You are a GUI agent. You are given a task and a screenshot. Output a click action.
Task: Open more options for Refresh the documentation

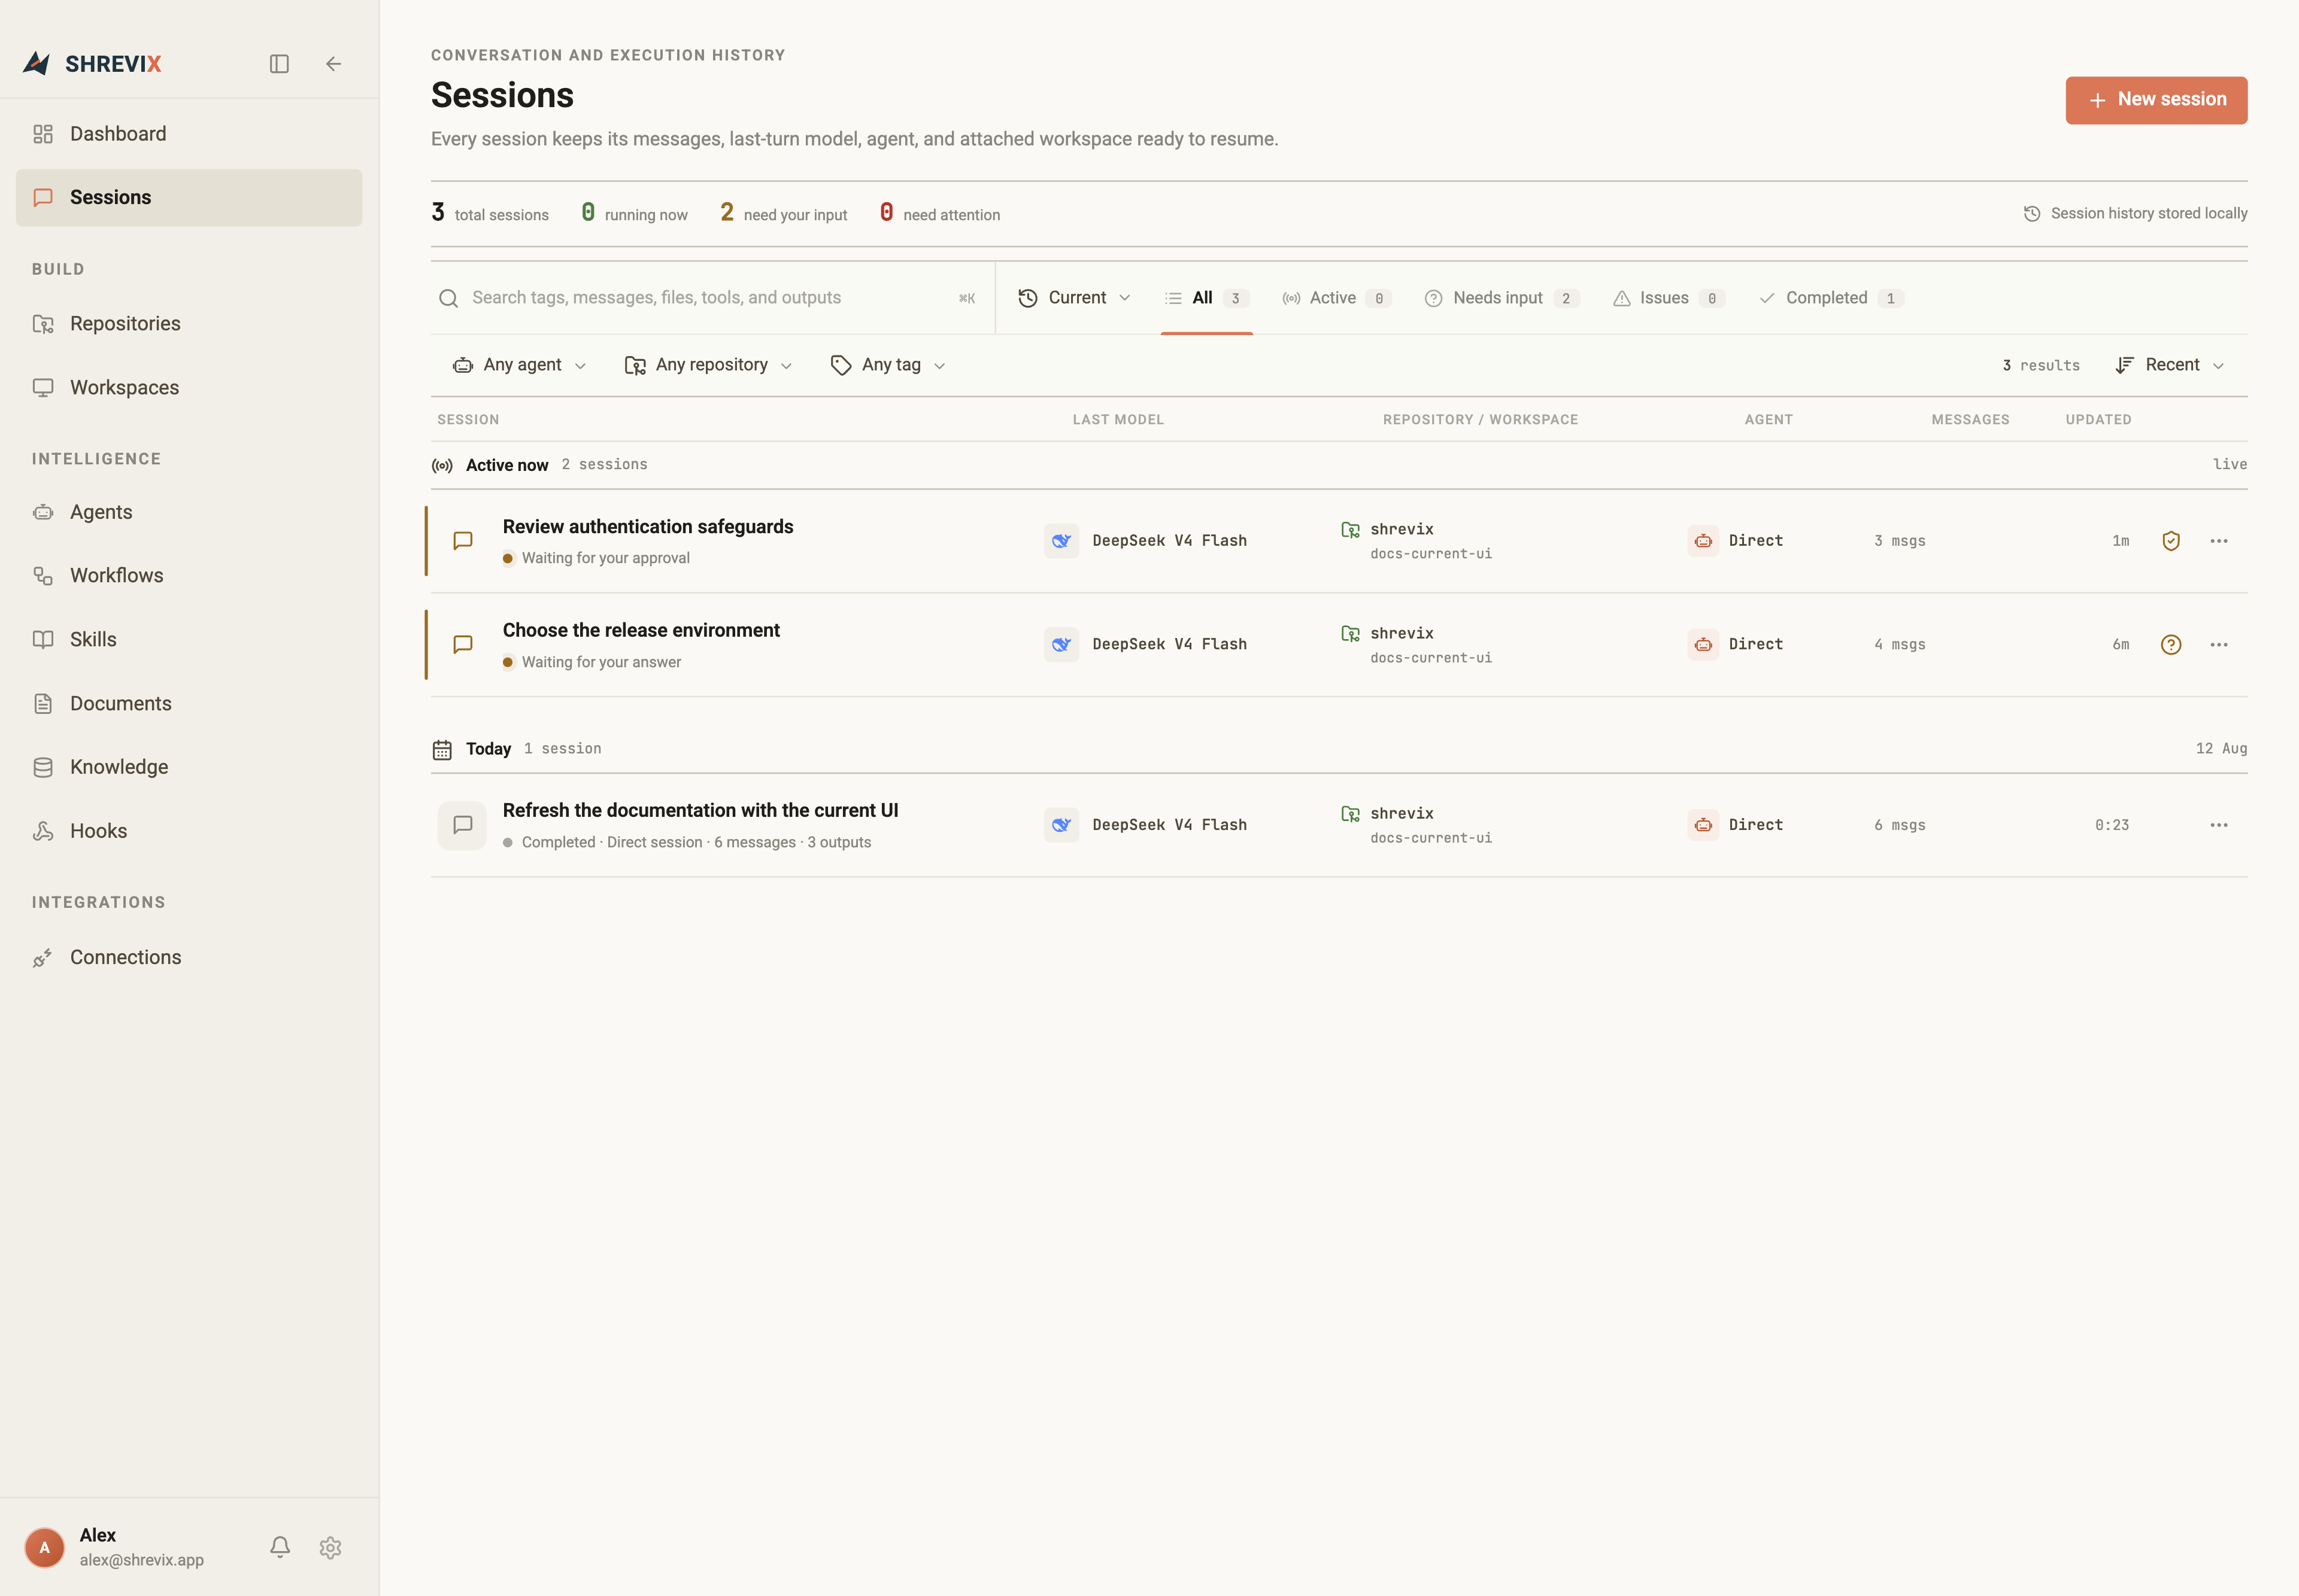(x=2218, y=825)
